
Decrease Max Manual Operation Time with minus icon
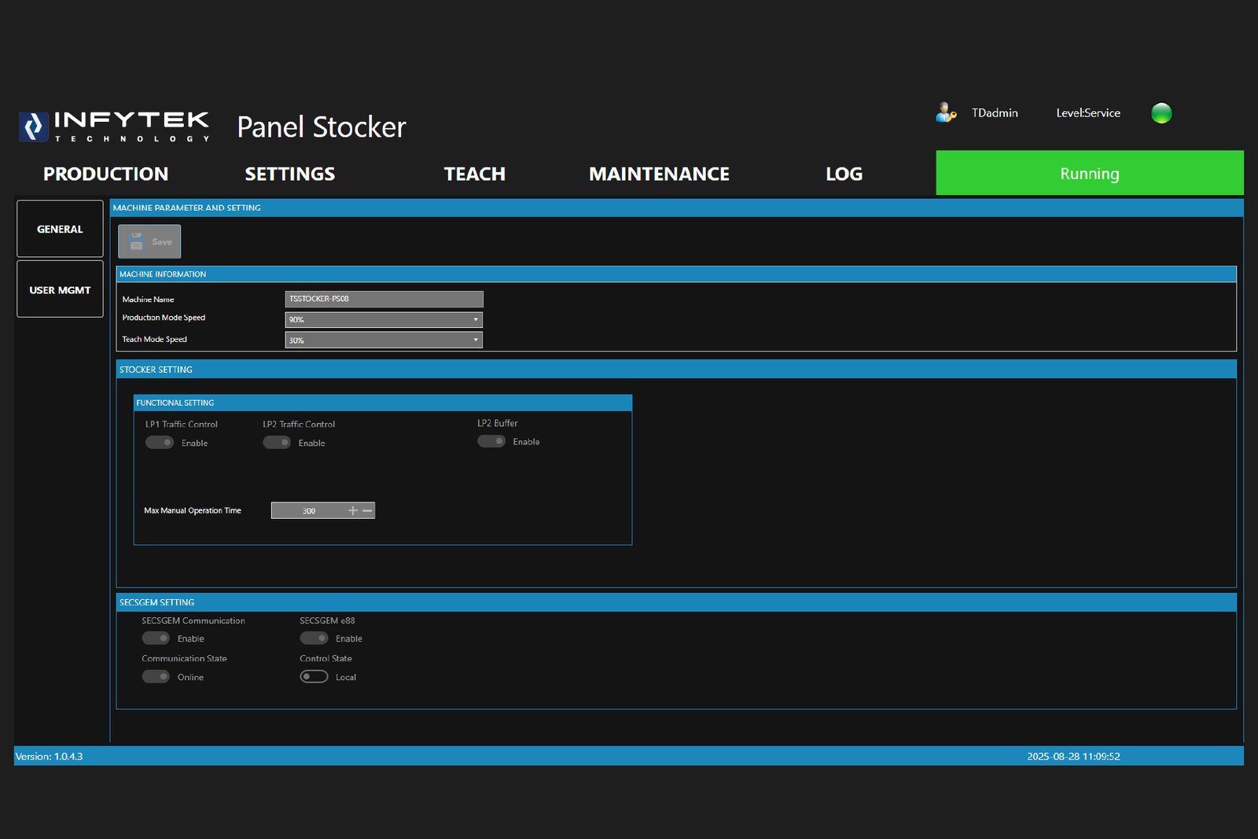click(366, 510)
